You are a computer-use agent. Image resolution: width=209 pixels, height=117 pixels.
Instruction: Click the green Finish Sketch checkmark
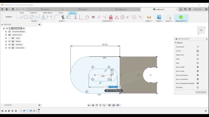point(181,17)
